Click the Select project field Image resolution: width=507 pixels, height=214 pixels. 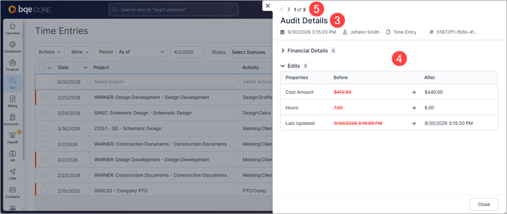[164, 82]
